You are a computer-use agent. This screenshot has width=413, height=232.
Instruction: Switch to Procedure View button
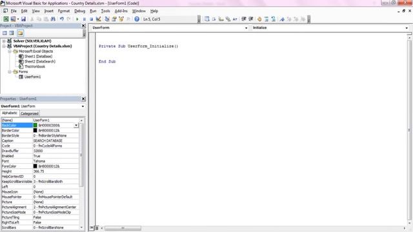92,227
